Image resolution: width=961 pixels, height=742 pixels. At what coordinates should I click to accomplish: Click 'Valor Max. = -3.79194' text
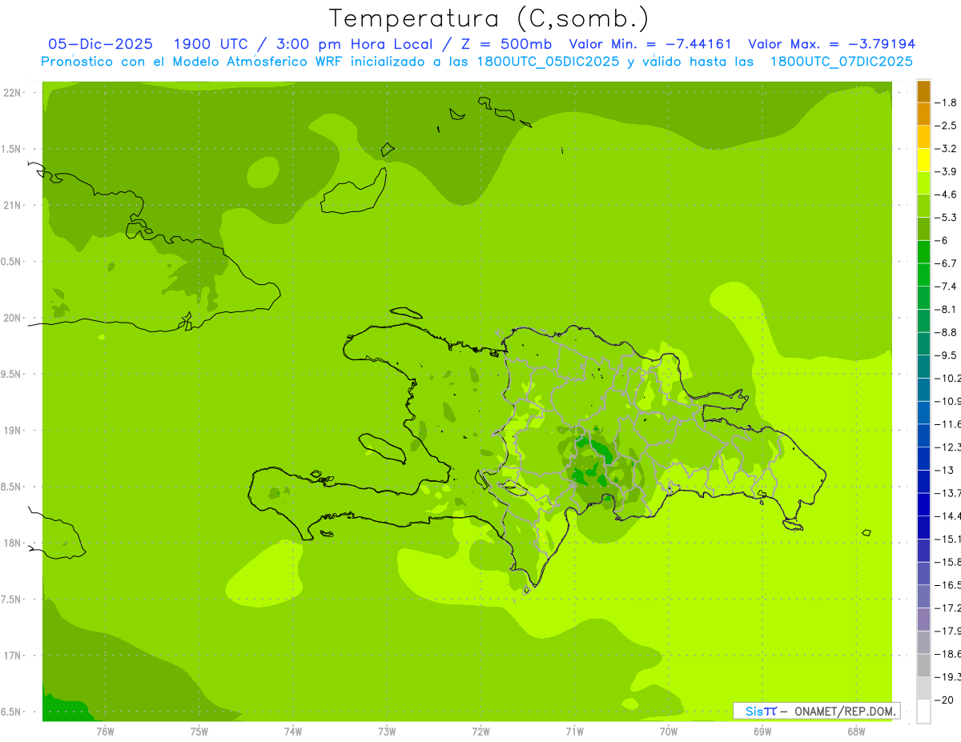pyautogui.click(x=831, y=44)
